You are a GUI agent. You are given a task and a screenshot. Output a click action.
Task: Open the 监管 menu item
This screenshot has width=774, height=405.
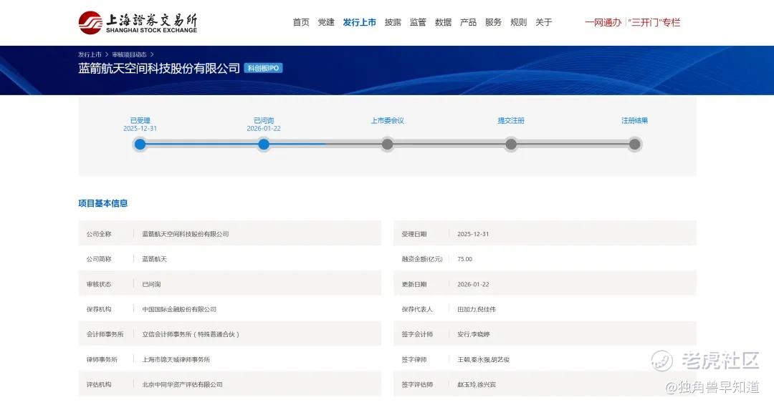tap(418, 22)
